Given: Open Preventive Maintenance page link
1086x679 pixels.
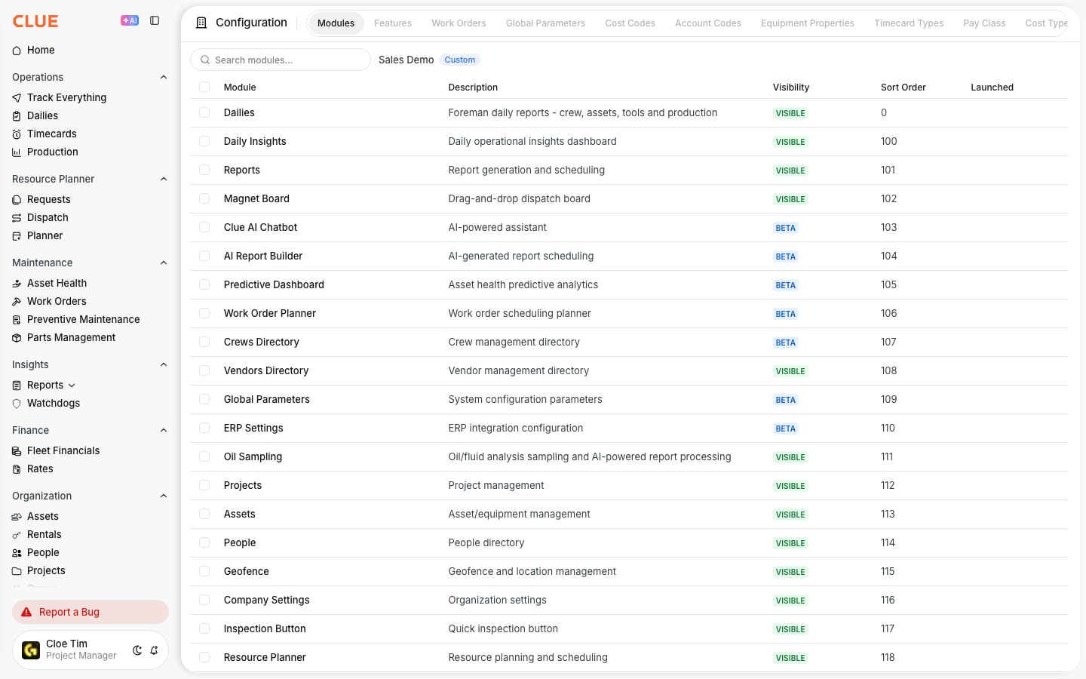Looking at the screenshot, I should pos(84,319).
